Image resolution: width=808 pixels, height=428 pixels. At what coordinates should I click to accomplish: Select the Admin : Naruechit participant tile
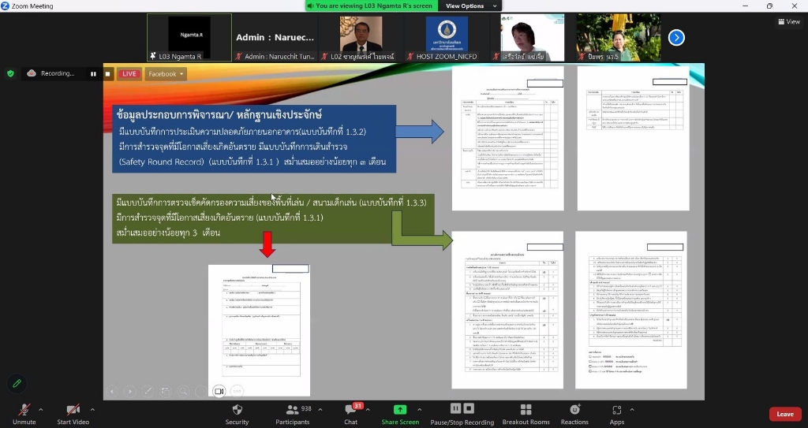pyautogui.click(x=275, y=38)
